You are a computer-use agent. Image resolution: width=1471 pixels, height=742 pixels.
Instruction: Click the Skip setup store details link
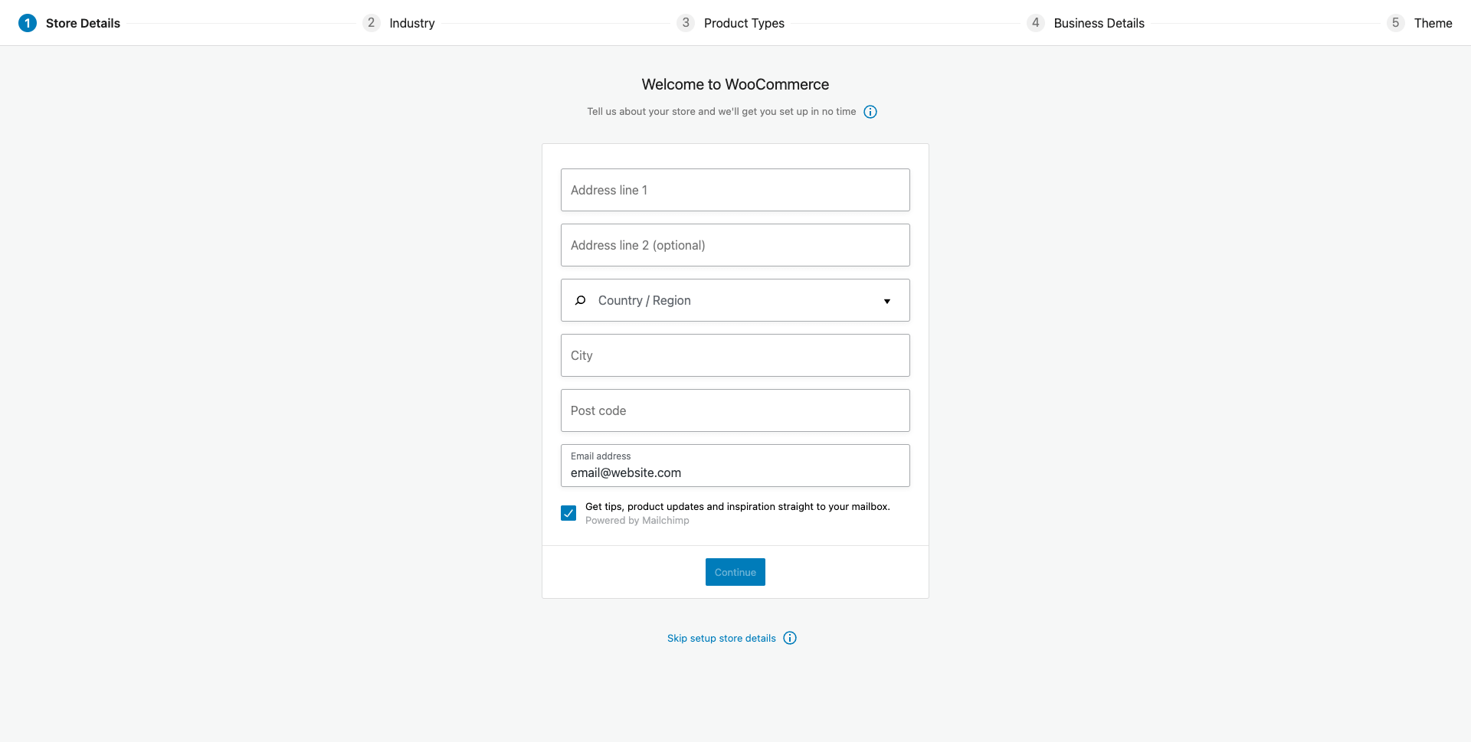click(721, 638)
